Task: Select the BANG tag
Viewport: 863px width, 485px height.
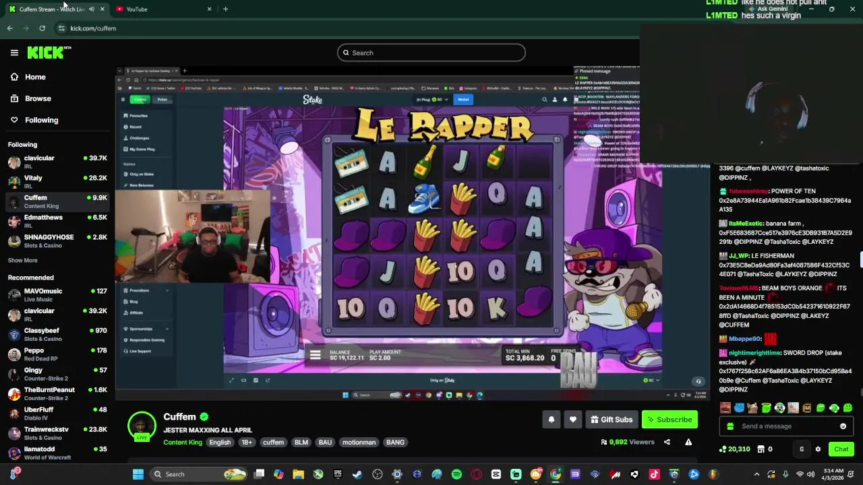Action: (x=395, y=443)
